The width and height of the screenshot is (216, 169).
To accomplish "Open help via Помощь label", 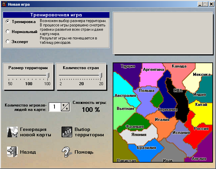I will [84, 152].
